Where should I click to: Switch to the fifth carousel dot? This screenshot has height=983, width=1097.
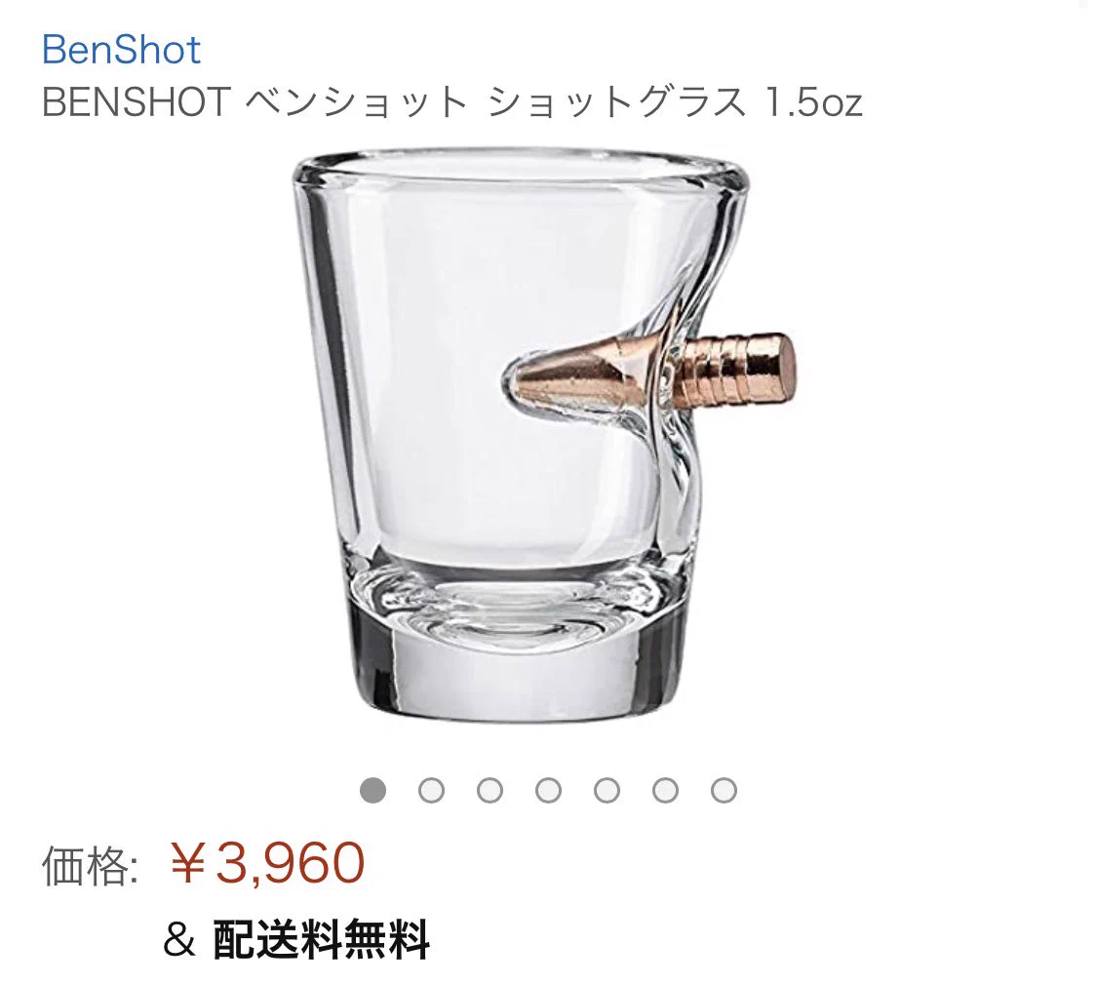coord(607,791)
